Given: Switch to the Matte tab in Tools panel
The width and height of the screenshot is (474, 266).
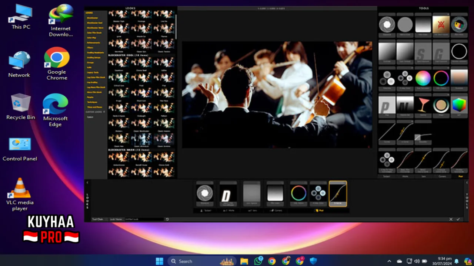Looking at the screenshot, I should point(405,177).
